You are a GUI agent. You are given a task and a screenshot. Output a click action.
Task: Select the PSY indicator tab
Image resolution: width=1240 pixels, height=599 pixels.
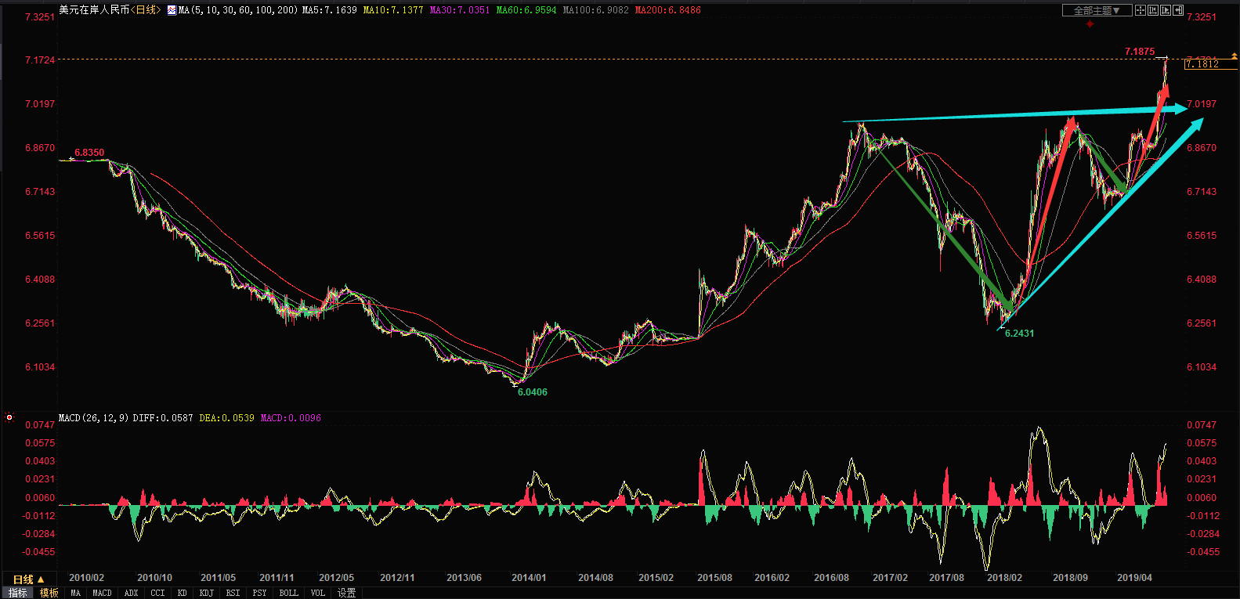tap(259, 593)
